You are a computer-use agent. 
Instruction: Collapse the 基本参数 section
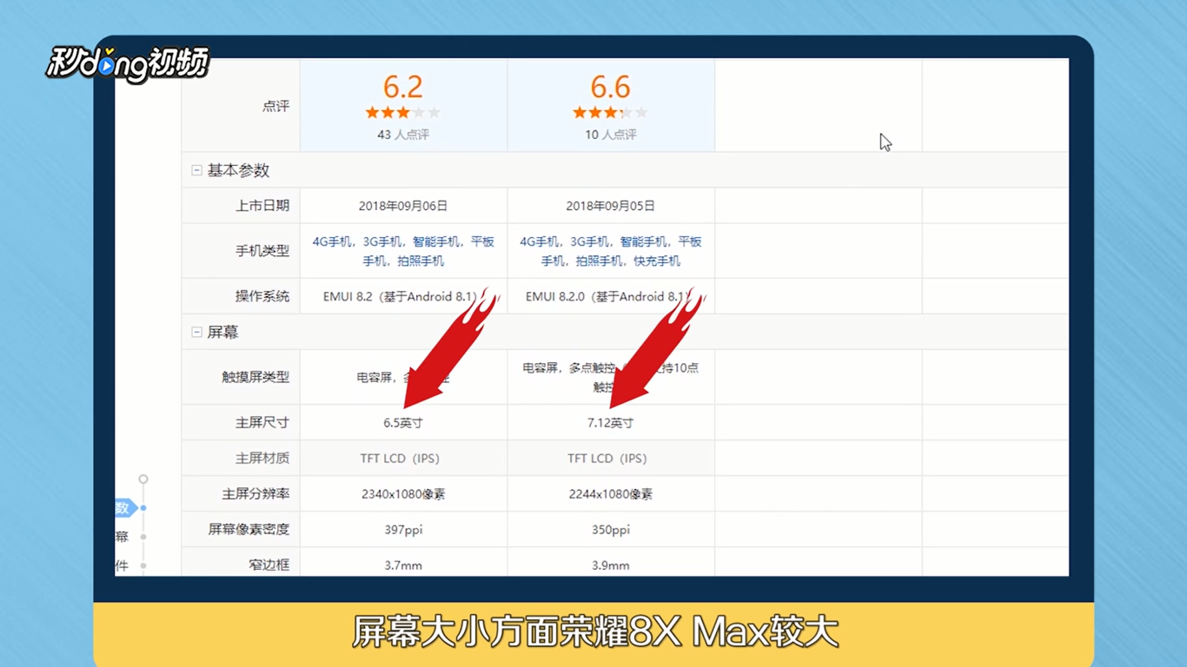pos(196,170)
